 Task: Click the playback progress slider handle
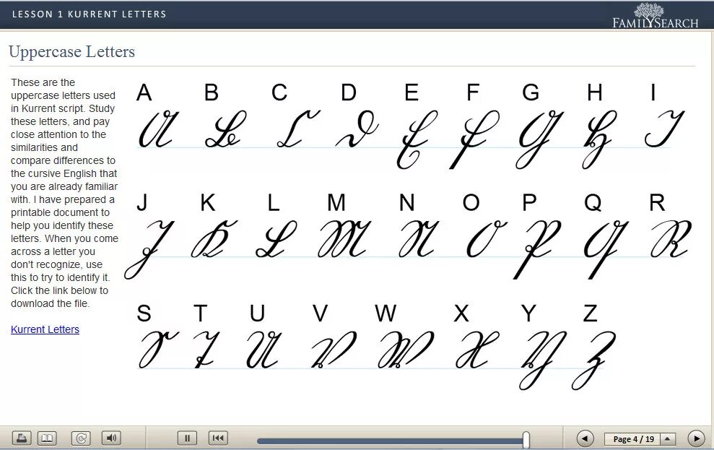pos(526,440)
